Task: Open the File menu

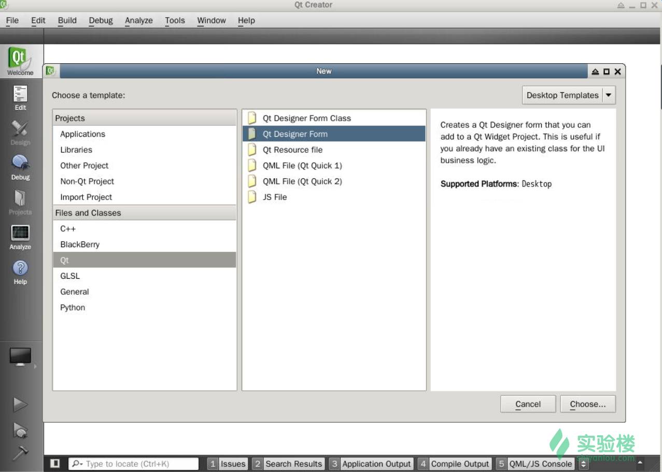Action: (x=12, y=20)
